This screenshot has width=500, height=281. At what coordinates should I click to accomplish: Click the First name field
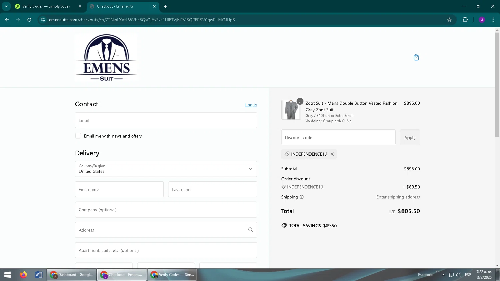tap(119, 189)
